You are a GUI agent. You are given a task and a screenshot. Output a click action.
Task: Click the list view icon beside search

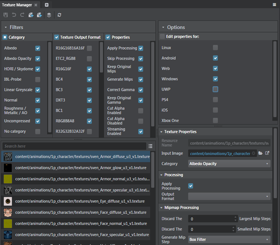150,146
